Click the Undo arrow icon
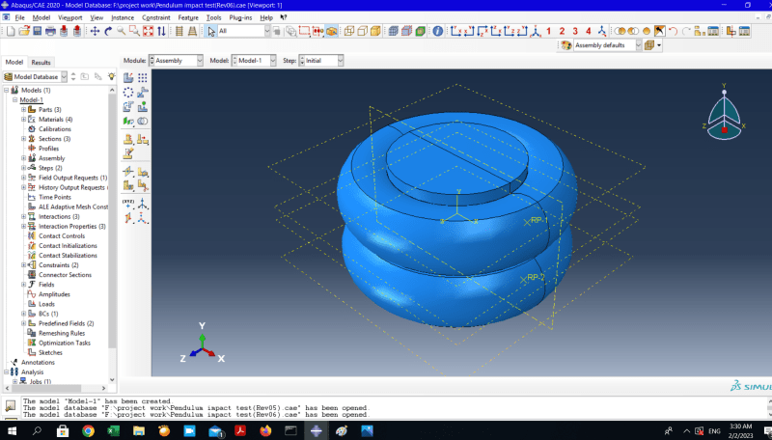The width and height of the screenshot is (772, 440). (673, 31)
